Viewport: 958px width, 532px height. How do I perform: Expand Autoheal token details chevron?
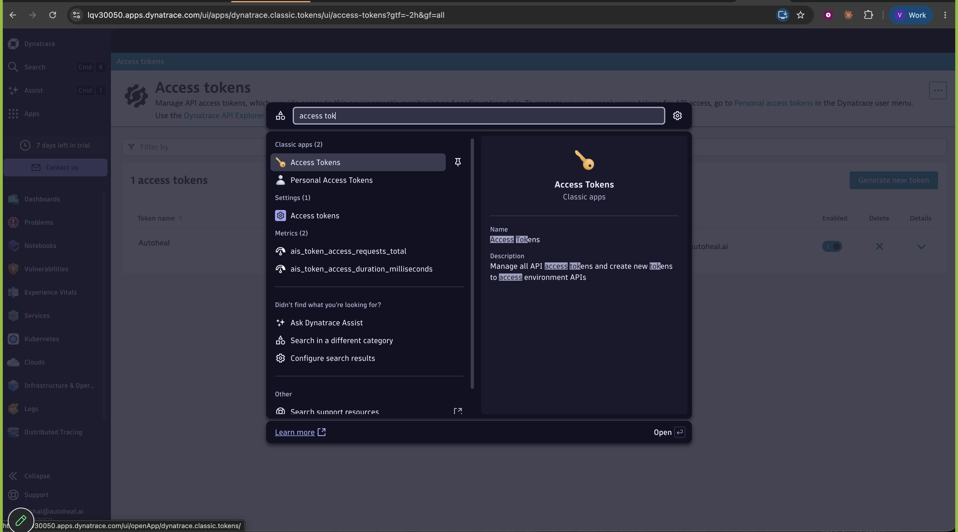click(921, 247)
